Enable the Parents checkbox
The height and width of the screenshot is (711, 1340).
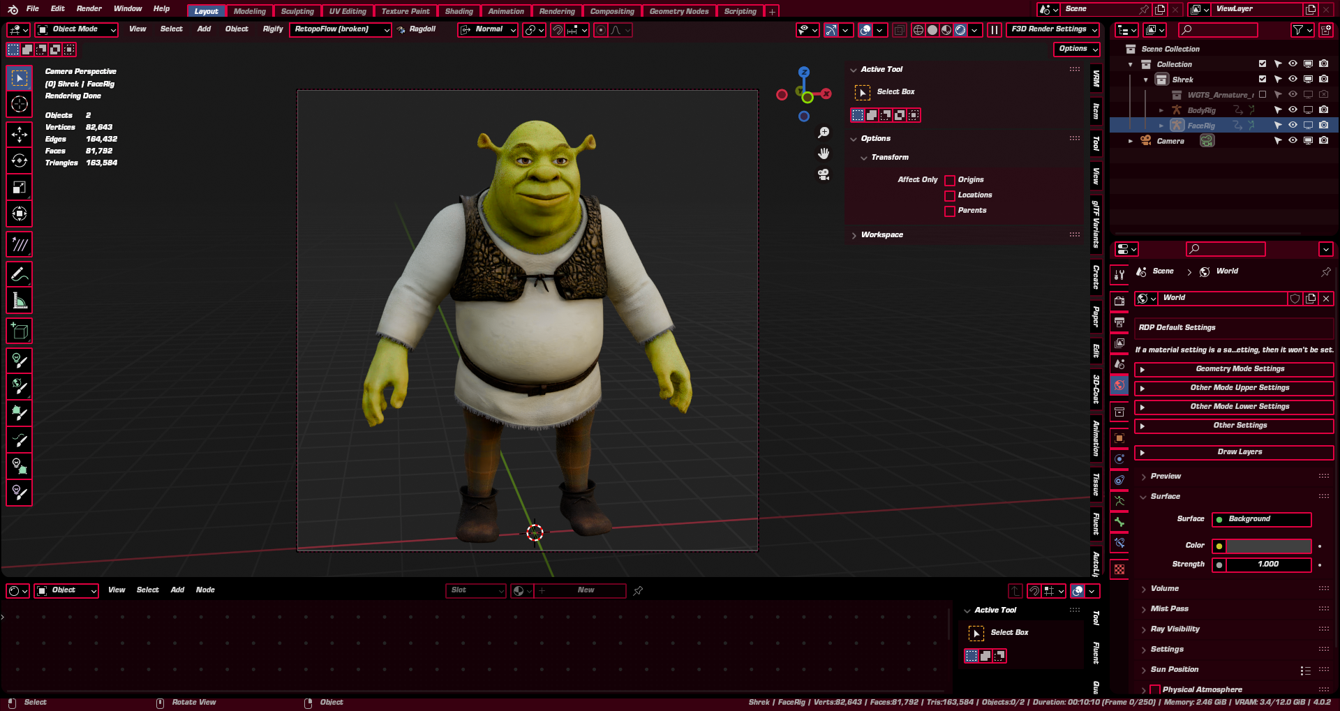coord(950,211)
